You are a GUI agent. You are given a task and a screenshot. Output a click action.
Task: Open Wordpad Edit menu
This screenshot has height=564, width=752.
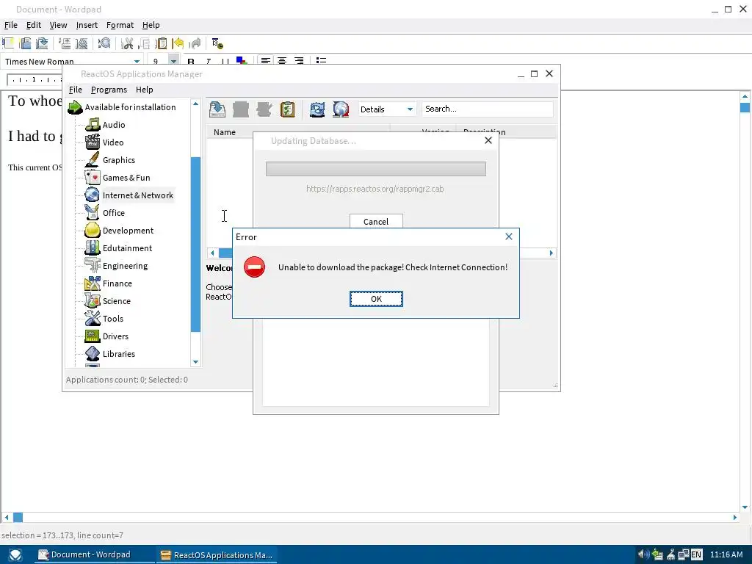point(34,25)
